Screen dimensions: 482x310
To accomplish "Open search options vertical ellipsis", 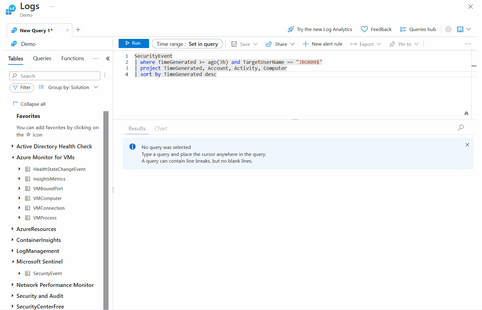I will (105, 75).
